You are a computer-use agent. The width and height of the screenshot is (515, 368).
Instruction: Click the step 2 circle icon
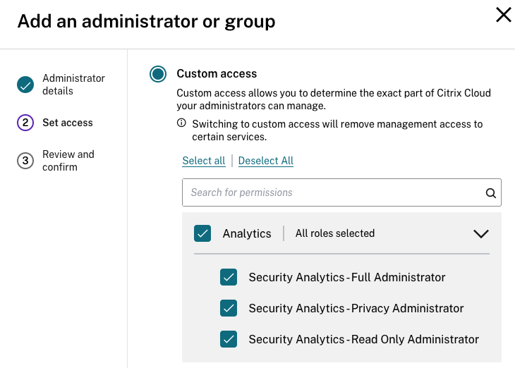25,123
